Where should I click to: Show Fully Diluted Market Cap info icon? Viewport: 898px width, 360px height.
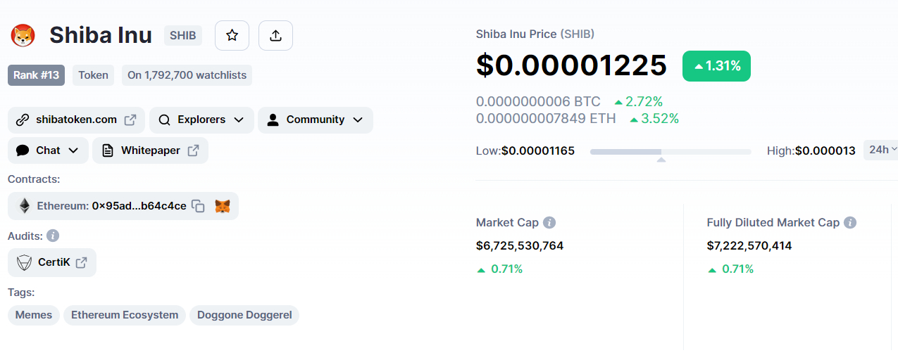pos(850,222)
